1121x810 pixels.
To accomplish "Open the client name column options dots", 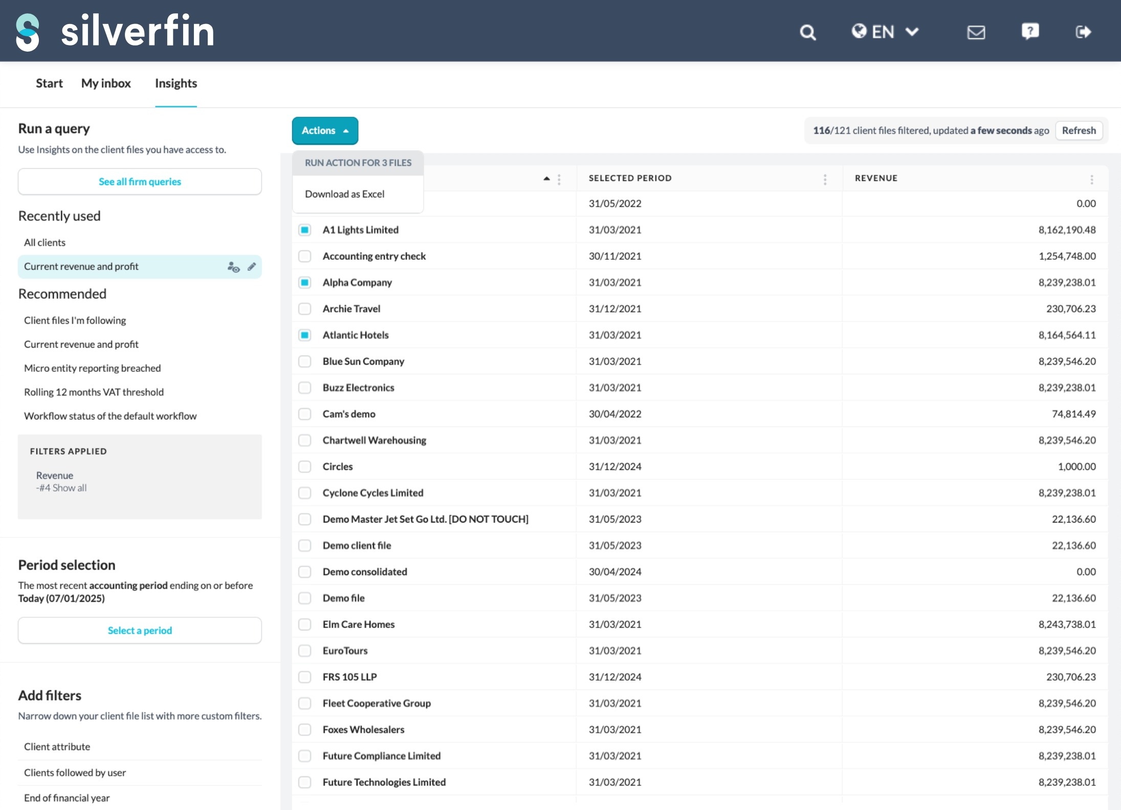I will tap(559, 179).
